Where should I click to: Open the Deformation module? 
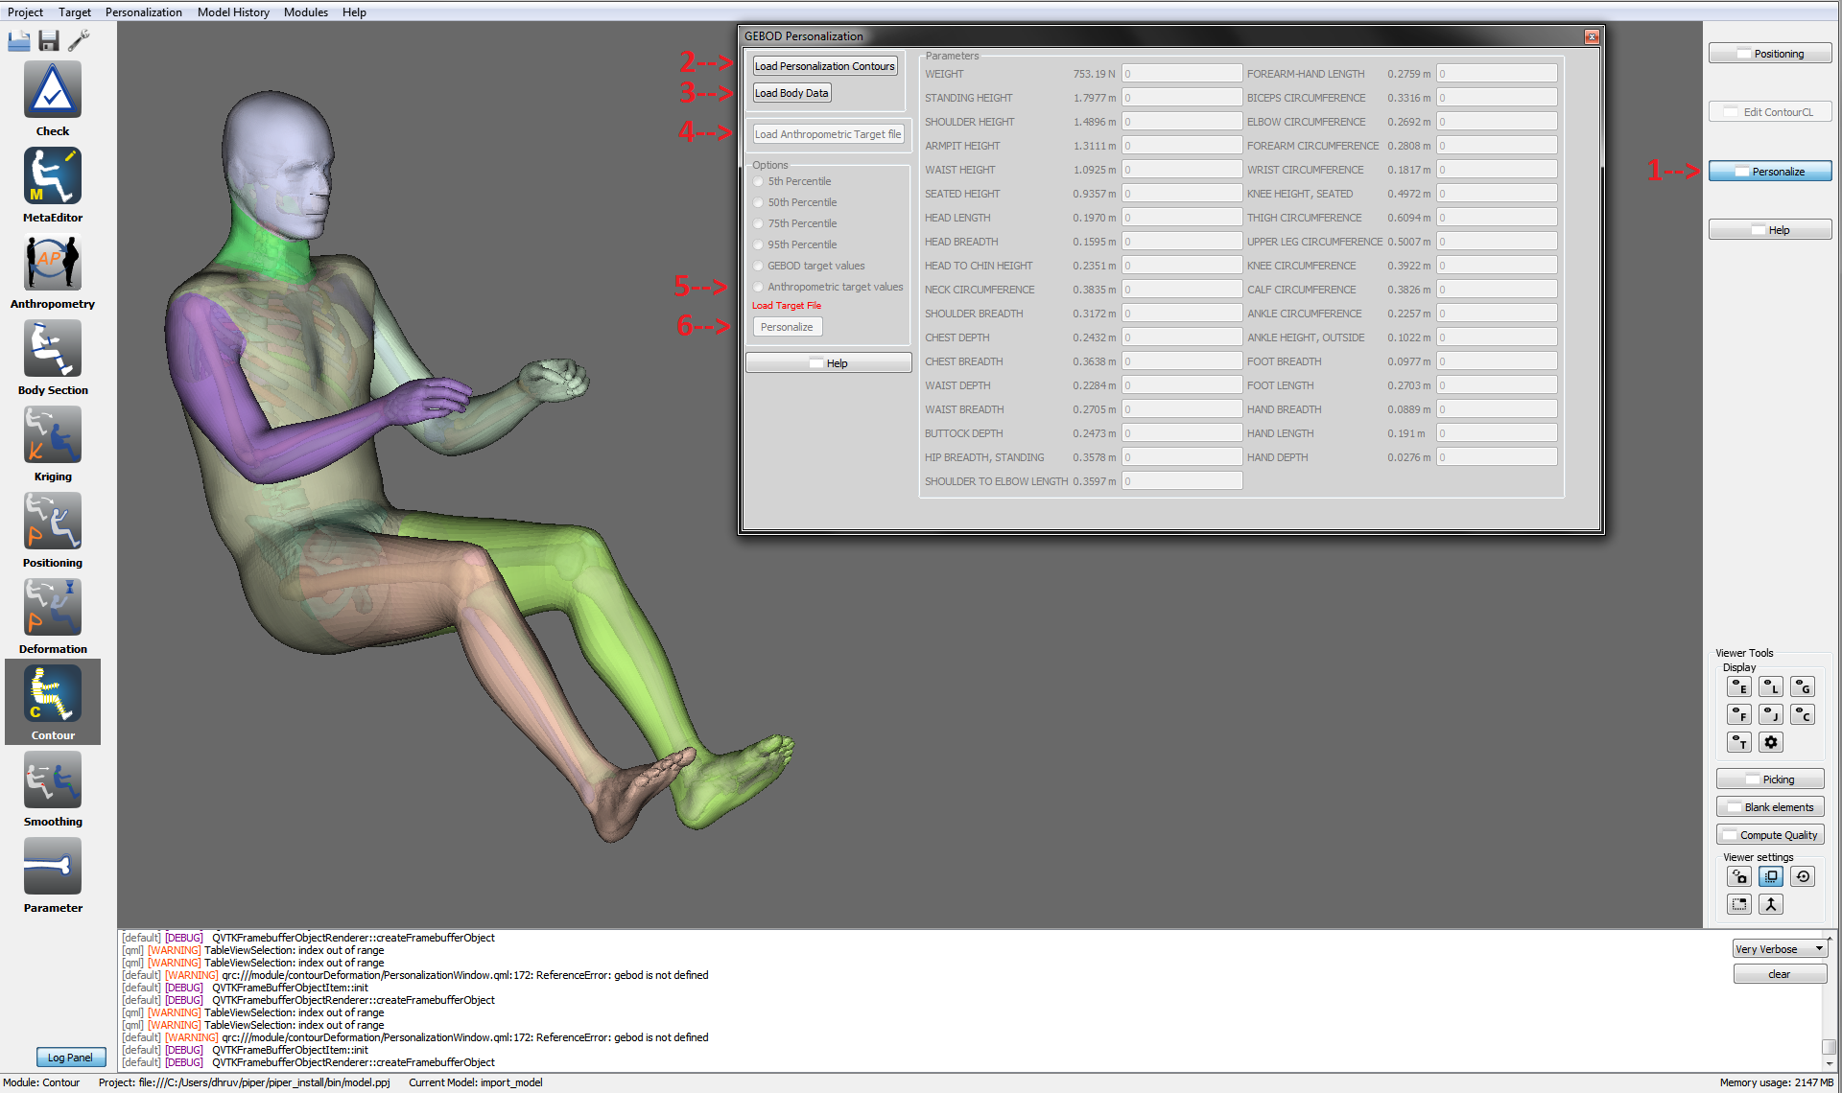53,608
